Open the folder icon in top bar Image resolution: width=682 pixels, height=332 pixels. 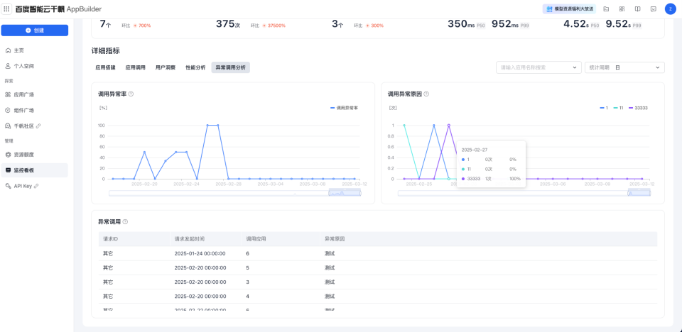pos(606,9)
